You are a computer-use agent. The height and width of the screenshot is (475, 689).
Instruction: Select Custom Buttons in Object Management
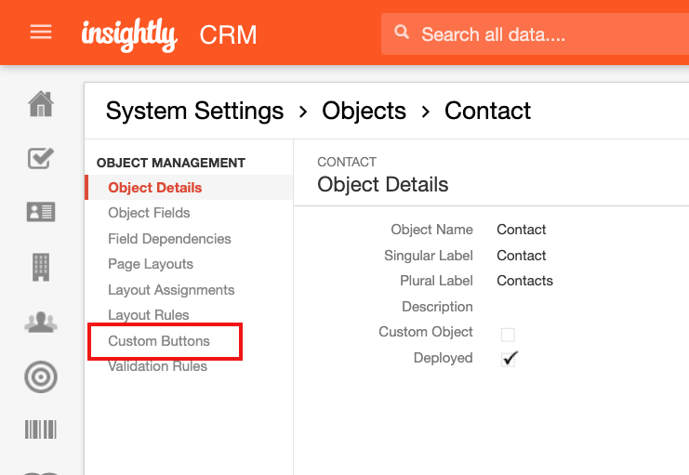[x=159, y=341]
